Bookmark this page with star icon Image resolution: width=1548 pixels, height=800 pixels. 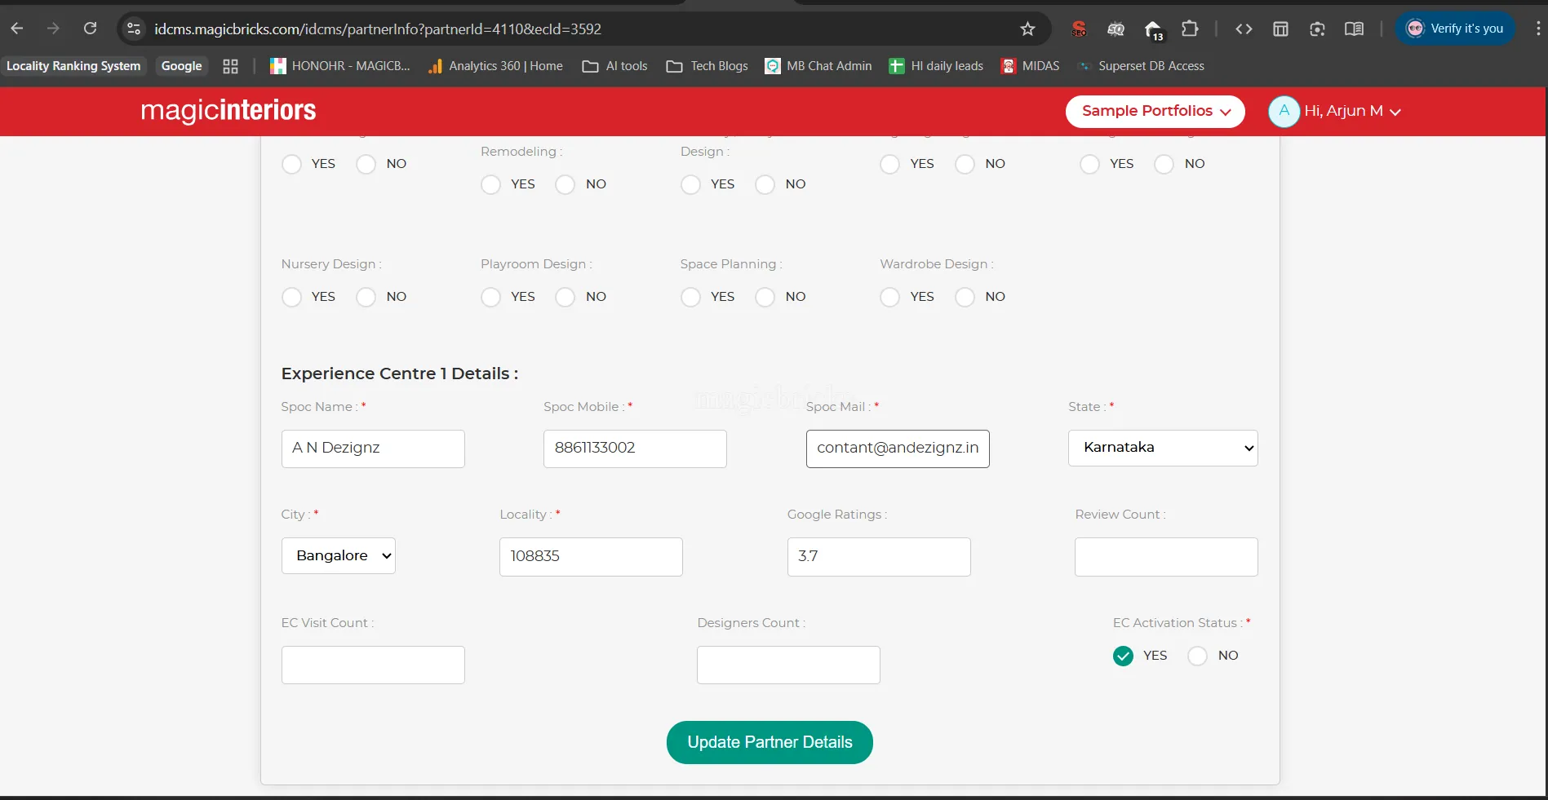1027,29
